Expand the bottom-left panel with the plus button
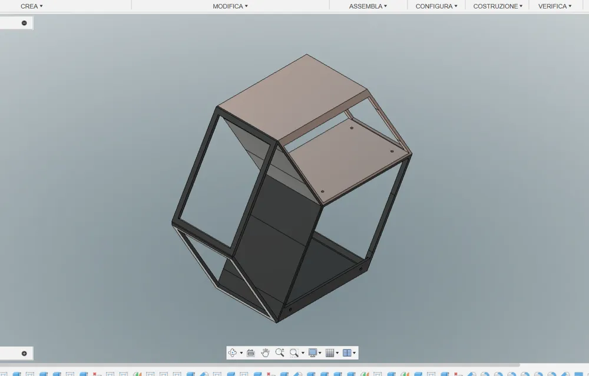Screen dimensions: 589x376 24,354
